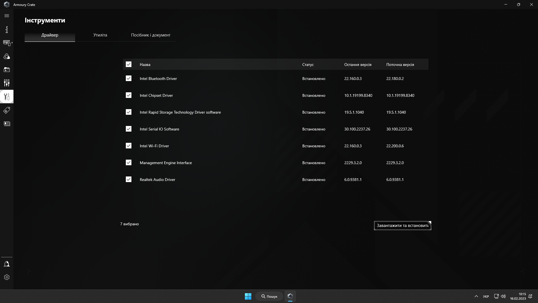Click the hamburger menu icon

[7, 15]
